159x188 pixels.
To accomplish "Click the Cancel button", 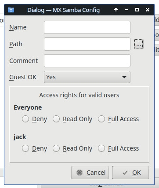I will 90,173.
